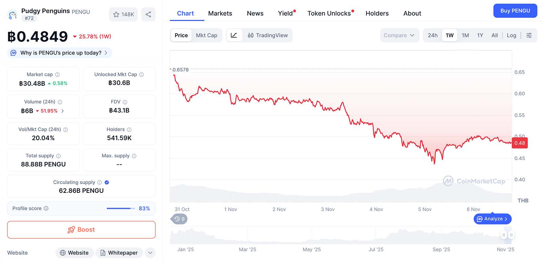Open the Holders tab
543x263 pixels.
pyautogui.click(x=377, y=13)
